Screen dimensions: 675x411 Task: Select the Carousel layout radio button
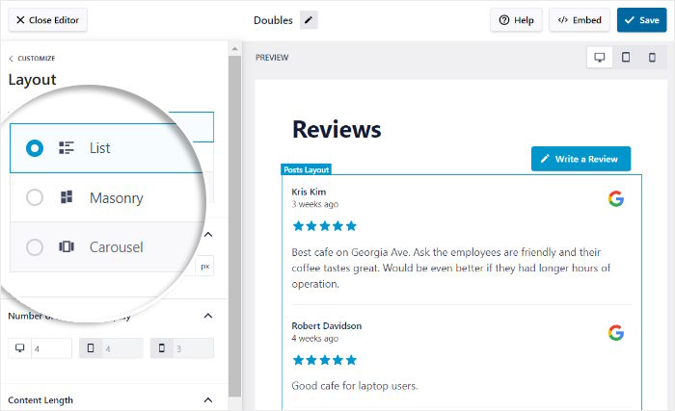coord(35,247)
